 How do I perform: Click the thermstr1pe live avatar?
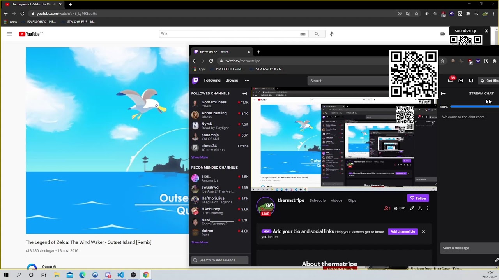pos(265,206)
